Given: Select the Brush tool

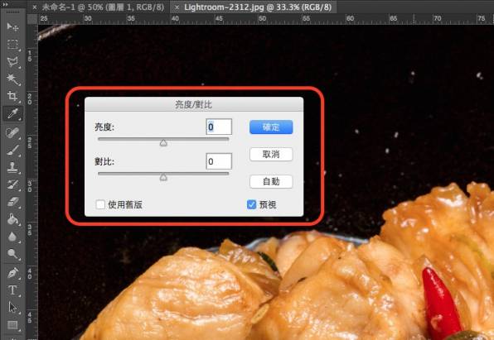Looking at the screenshot, I should tap(12, 150).
